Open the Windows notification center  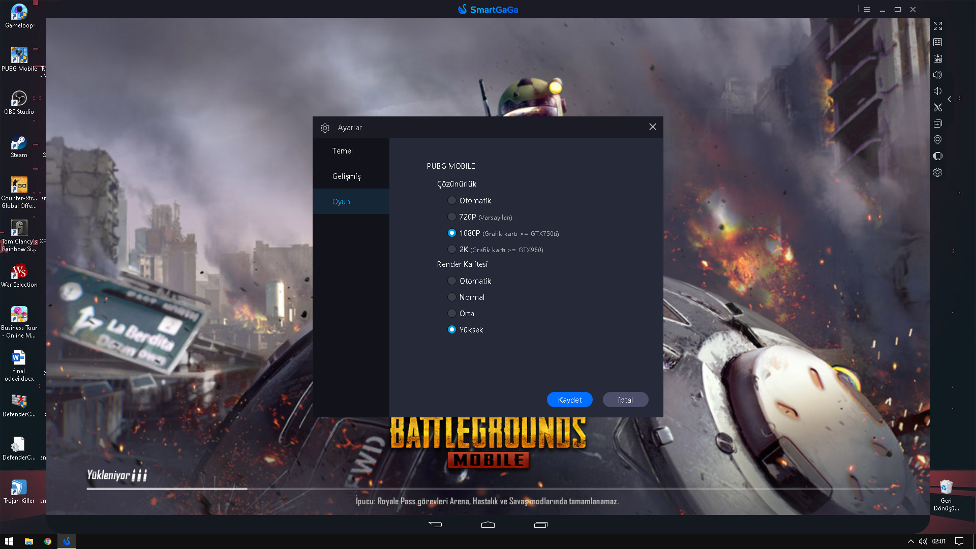point(959,541)
